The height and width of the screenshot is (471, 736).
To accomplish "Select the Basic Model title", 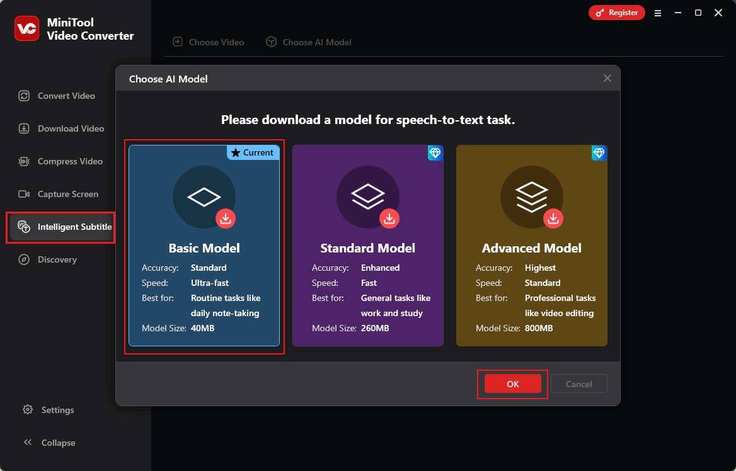I will [204, 247].
